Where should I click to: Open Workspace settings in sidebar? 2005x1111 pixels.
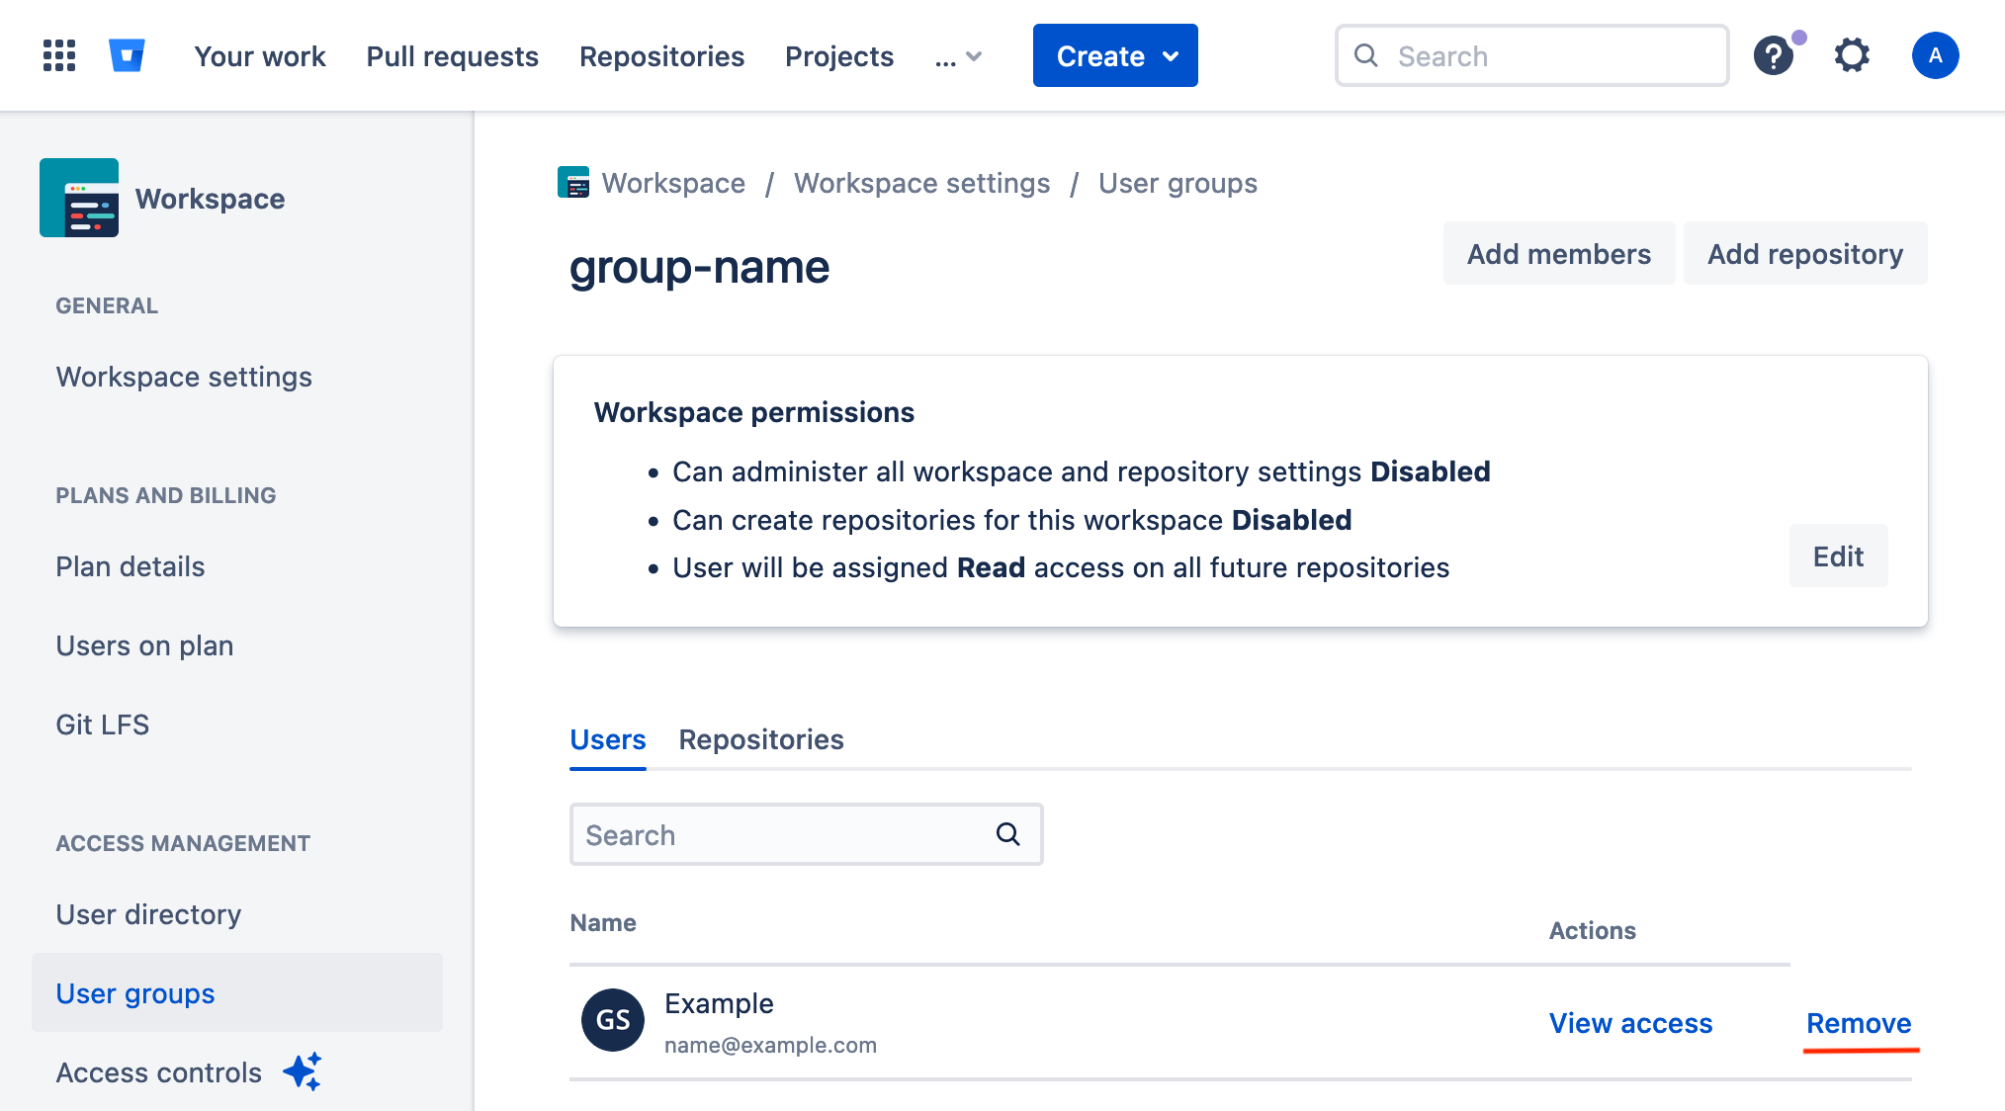[184, 377]
